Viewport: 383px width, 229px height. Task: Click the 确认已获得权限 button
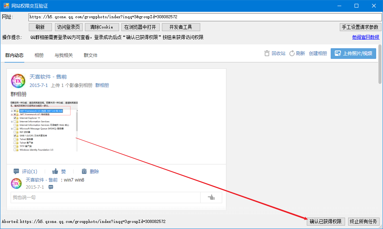point(326,221)
